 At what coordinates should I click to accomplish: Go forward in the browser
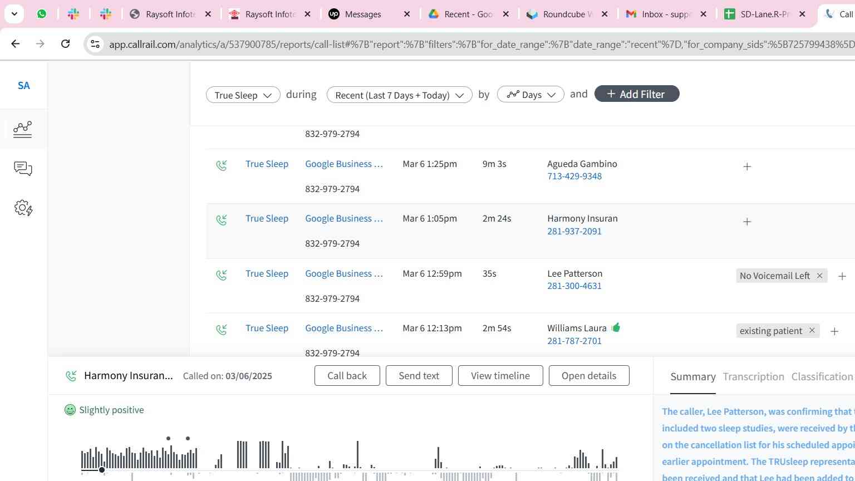pos(40,43)
